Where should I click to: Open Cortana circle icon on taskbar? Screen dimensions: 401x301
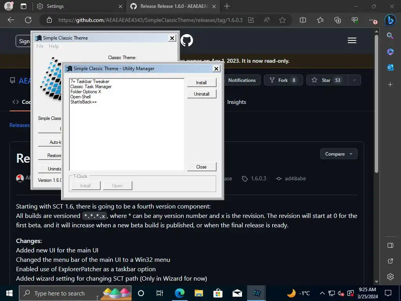(x=141, y=293)
